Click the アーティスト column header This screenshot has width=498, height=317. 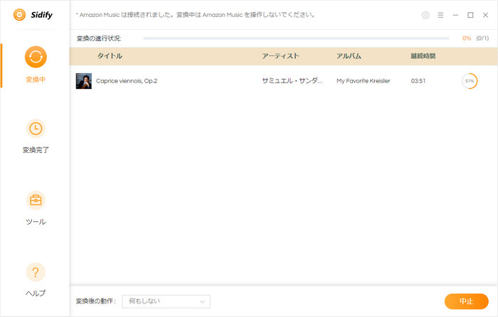click(280, 56)
